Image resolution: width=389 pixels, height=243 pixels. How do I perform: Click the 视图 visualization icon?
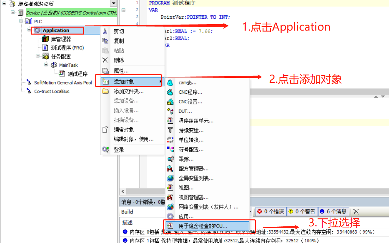(170, 187)
